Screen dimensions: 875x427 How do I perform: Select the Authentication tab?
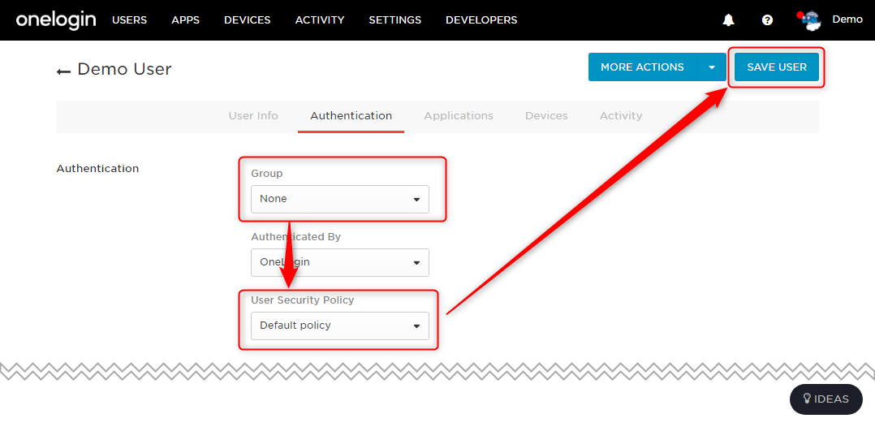click(x=351, y=116)
